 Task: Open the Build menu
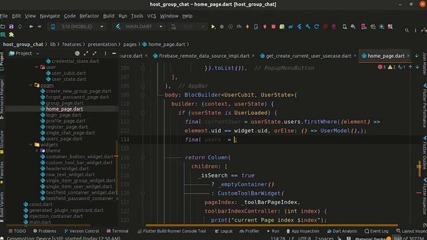pos(109,16)
